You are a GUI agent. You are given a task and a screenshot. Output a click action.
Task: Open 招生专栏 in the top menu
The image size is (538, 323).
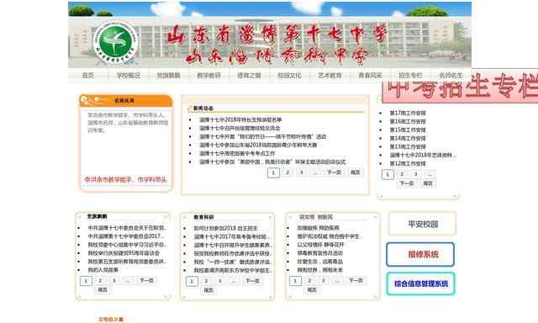411,75
